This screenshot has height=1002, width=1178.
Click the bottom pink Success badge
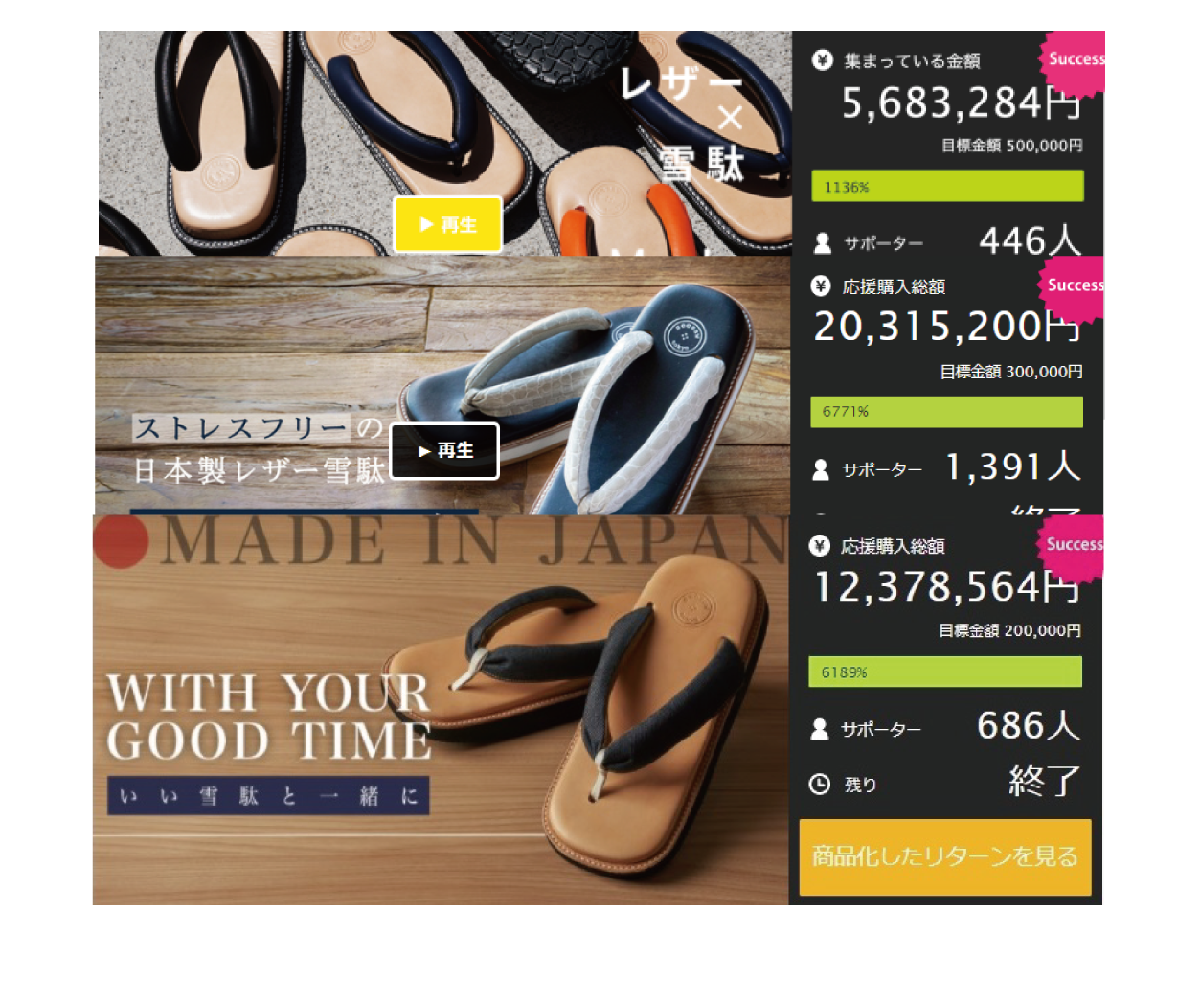point(1072,546)
